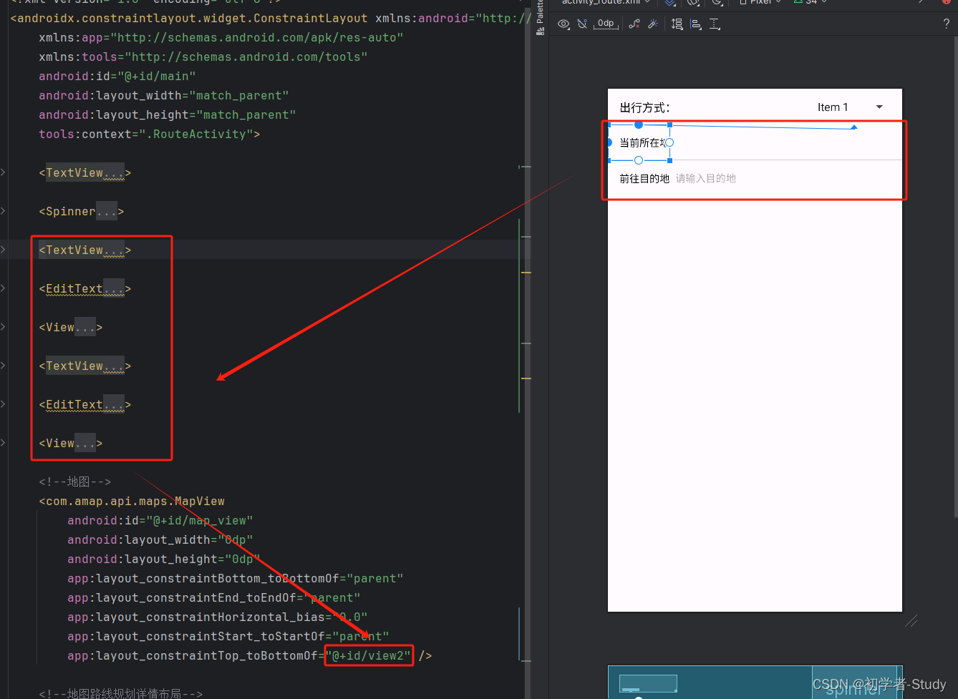Click the <!--地图--> comment

coord(75,482)
